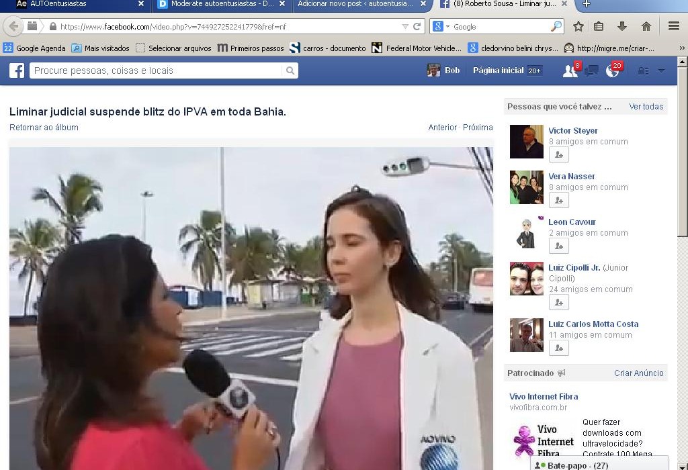The width and height of the screenshot is (688, 470).
Task: Expand the Facebook account dropdown arrow
Action: (661, 70)
